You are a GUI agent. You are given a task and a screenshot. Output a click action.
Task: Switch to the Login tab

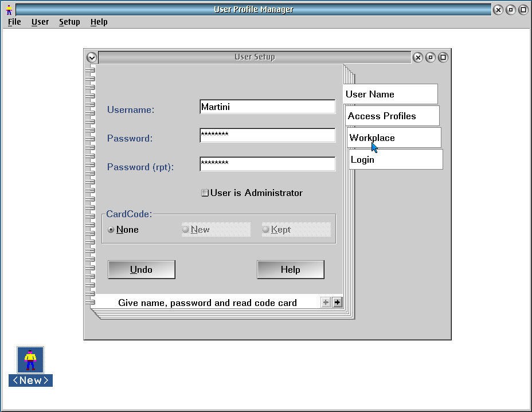pyautogui.click(x=396, y=159)
